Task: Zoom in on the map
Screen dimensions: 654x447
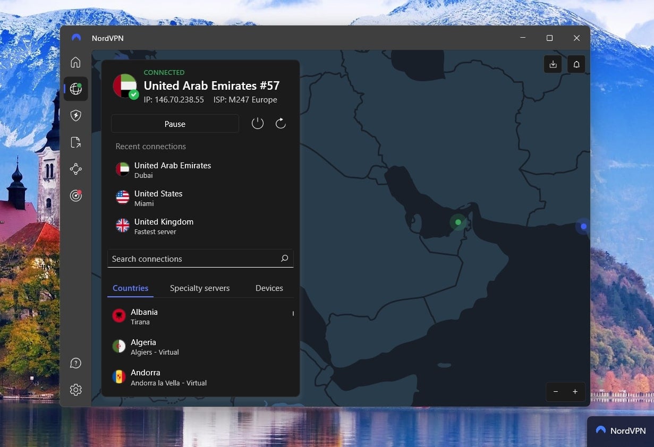Action: coord(575,392)
